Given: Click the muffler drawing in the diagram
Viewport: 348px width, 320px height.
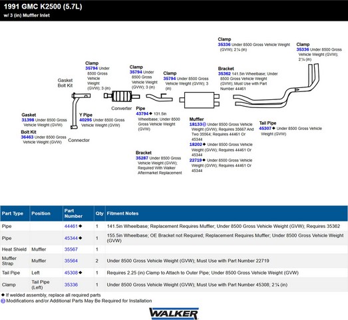Looking at the screenshot, I should tap(200, 100).
